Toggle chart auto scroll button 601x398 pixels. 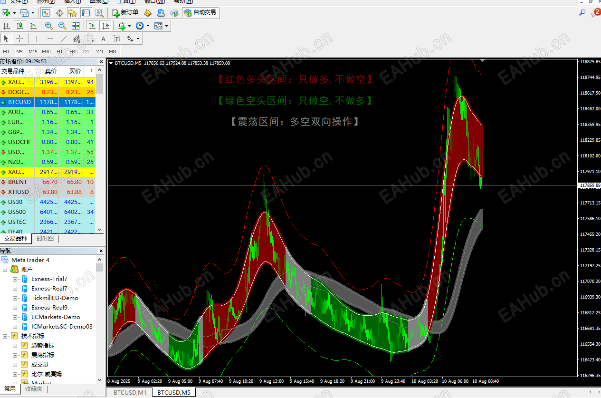92,26
